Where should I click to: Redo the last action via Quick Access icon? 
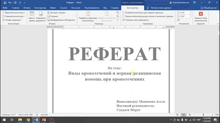pos(15,3)
